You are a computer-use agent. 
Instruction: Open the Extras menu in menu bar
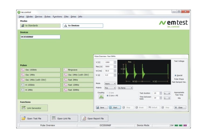[x=73, y=17]
